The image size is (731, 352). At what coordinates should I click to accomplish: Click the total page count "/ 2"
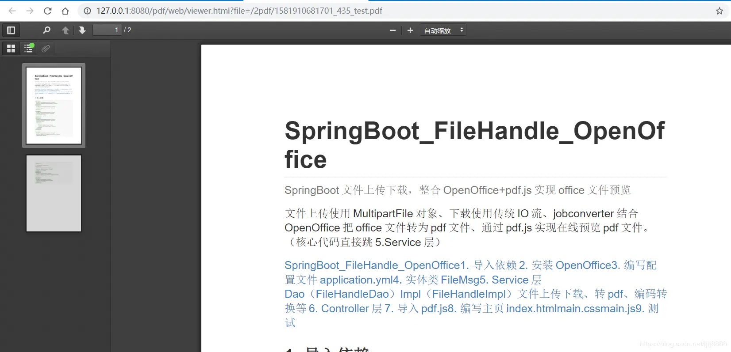click(x=127, y=30)
